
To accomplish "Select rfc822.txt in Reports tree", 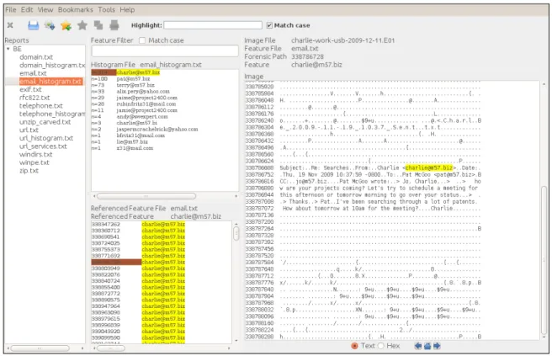I will click(34, 98).
